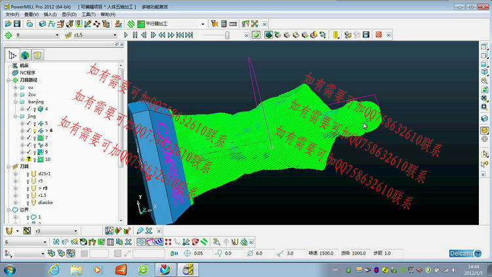
Task: Toggle checkbox of toolpath 5
Action: pyautogui.click(x=29, y=123)
